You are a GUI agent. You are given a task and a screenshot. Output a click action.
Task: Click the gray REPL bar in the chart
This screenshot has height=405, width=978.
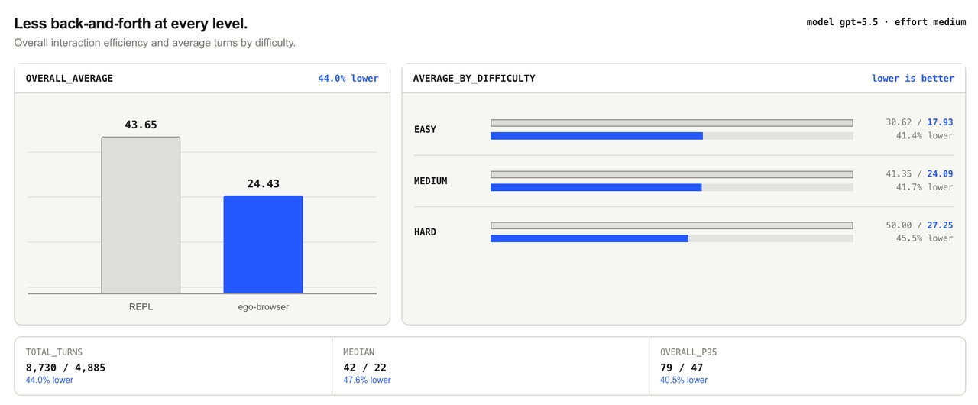[141, 215]
